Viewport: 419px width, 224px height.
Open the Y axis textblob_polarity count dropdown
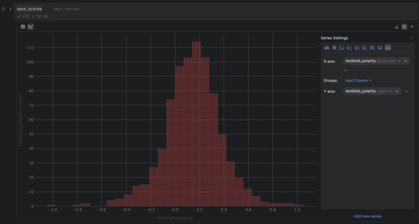click(x=390, y=91)
